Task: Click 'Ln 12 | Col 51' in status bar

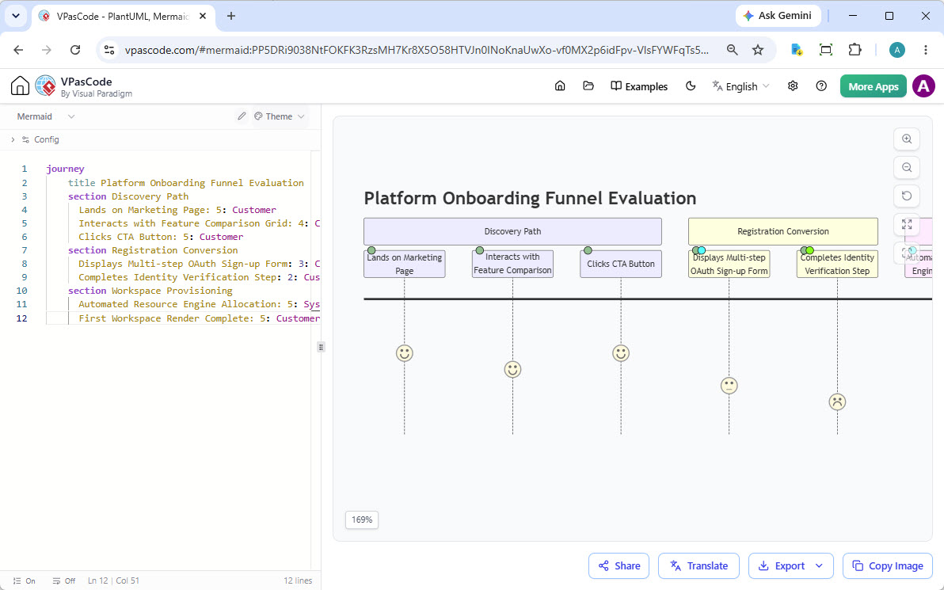Action: (113, 581)
